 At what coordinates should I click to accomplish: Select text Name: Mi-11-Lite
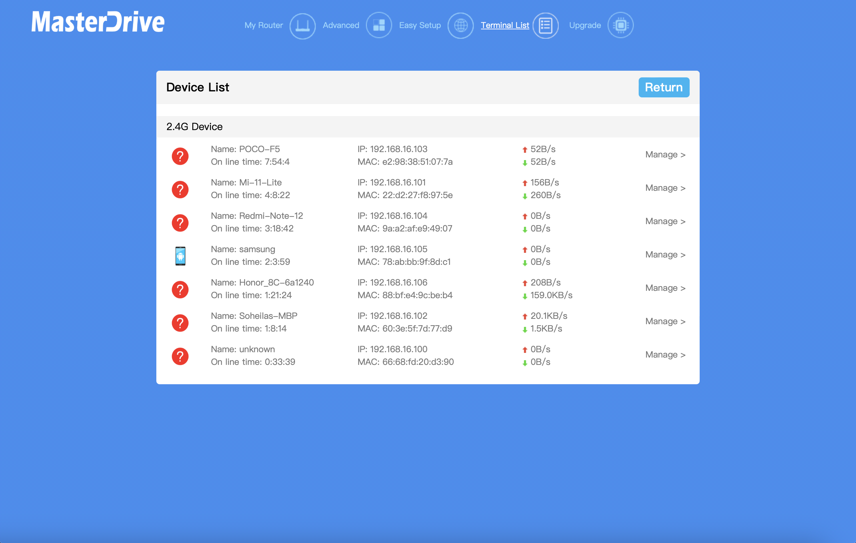[246, 182]
